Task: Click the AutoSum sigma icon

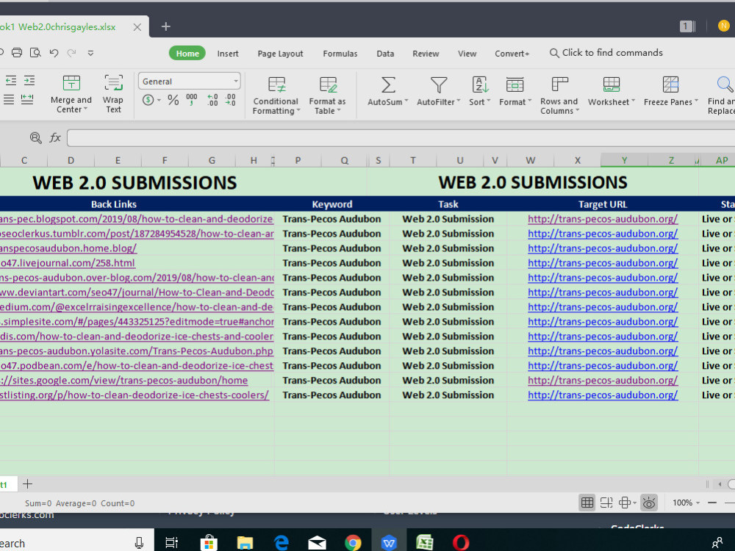Action: [x=388, y=84]
